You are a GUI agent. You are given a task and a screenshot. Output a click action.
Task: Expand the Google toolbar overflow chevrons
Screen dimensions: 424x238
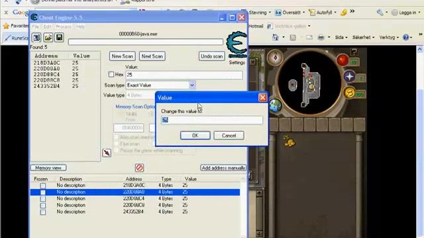(x=352, y=11)
